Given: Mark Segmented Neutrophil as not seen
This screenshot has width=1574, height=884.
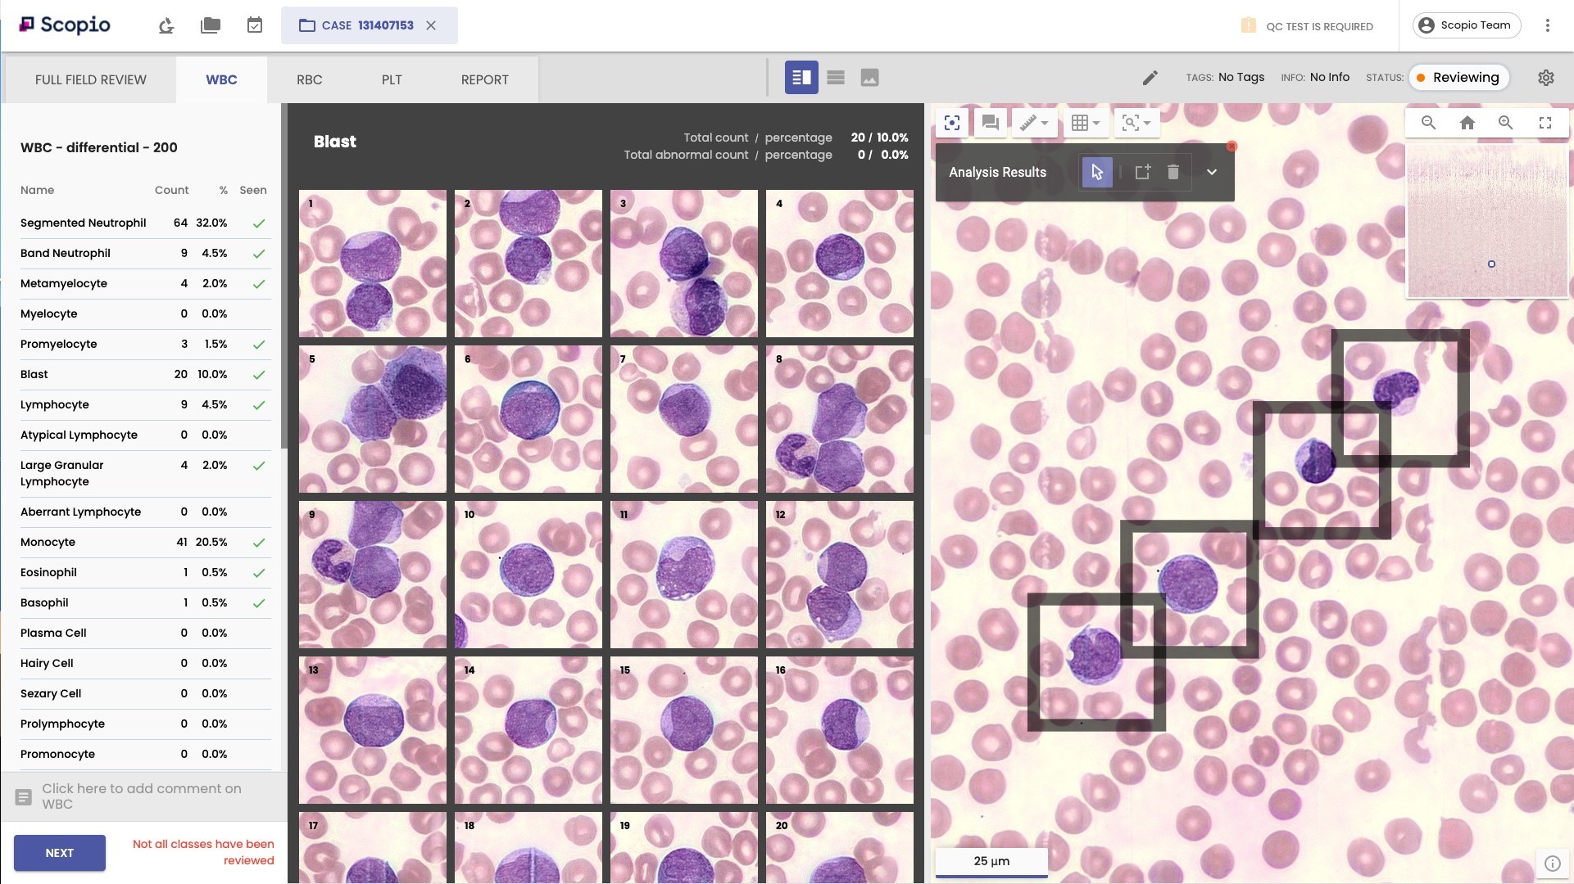Looking at the screenshot, I should click(x=259, y=223).
